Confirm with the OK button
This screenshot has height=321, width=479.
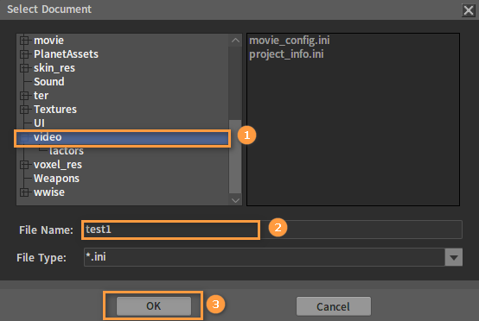(x=154, y=306)
